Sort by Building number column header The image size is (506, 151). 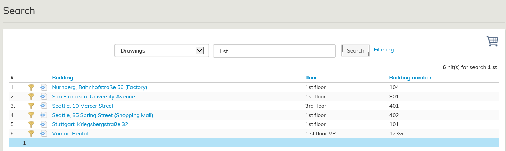[x=410, y=78]
